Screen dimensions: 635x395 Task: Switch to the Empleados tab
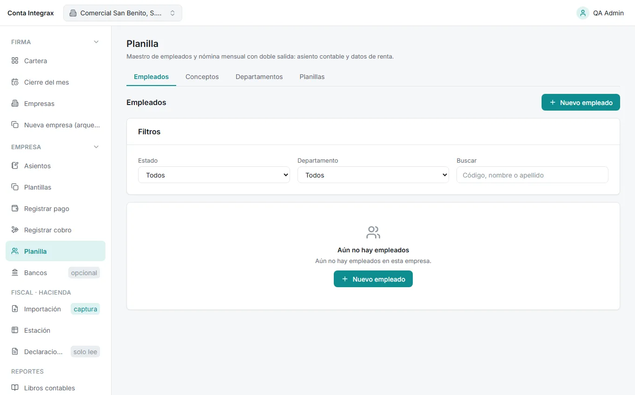pos(151,77)
